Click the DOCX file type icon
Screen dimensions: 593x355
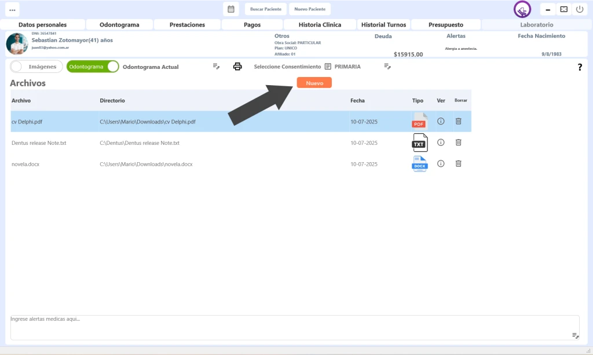pos(419,164)
